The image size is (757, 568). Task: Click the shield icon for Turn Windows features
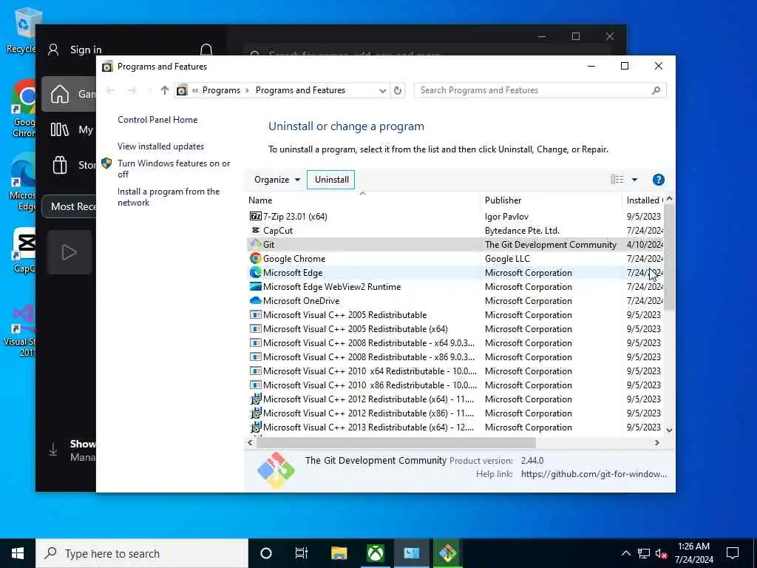click(106, 163)
